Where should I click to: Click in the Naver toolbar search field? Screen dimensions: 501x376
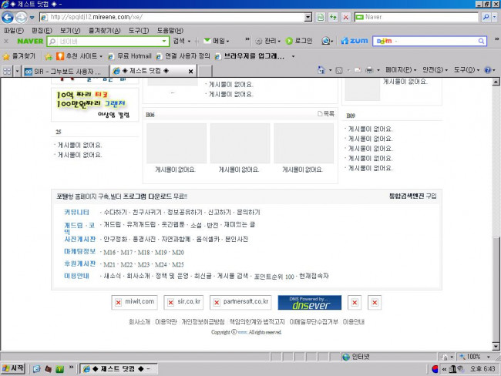[114, 41]
